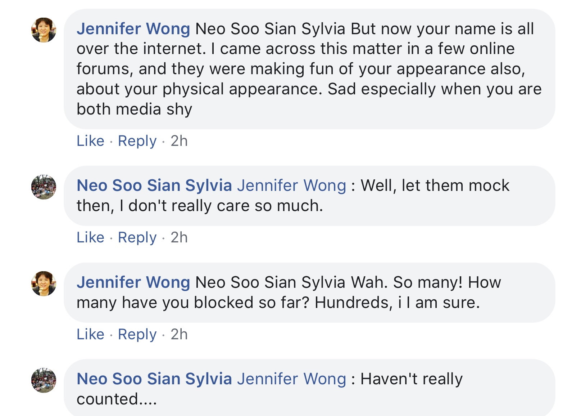Open the 2h timestamp under first comment

click(x=179, y=141)
